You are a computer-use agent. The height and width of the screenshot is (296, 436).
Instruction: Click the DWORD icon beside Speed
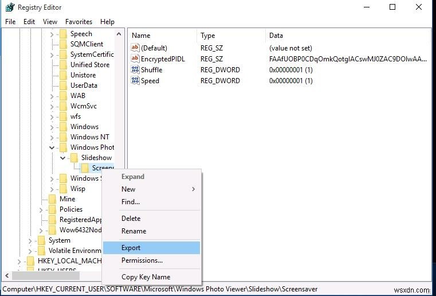point(135,80)
